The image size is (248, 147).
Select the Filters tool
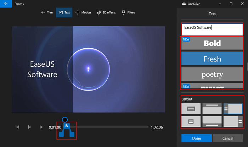128,12
